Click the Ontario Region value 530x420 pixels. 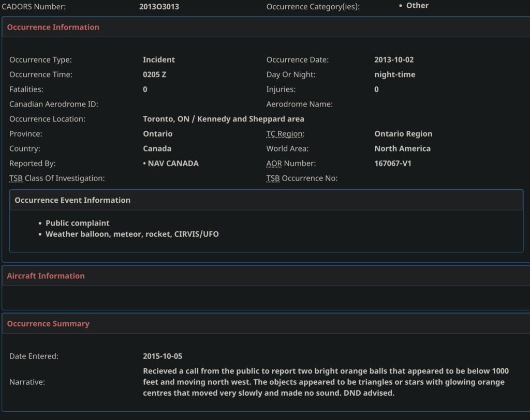coord(403,133)
